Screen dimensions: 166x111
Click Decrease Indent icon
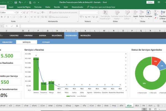42,17
